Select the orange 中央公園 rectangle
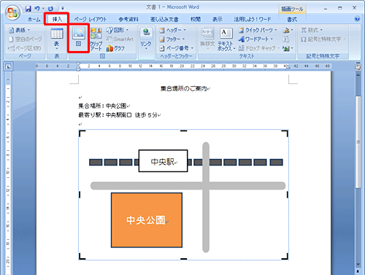Image resolution: width=365 pixels, height=275 pixels. 147,220
